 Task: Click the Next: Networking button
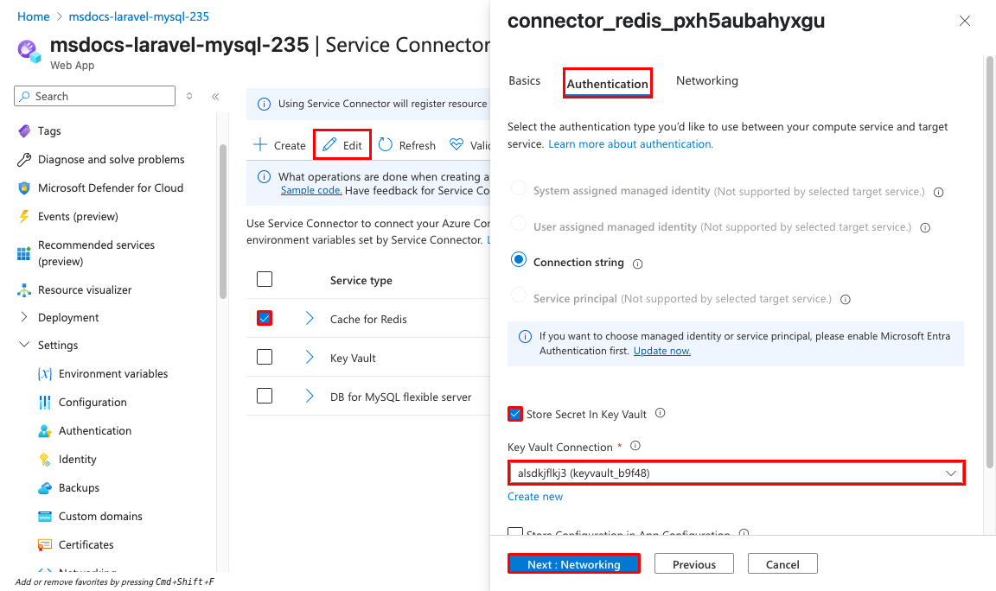573,563
